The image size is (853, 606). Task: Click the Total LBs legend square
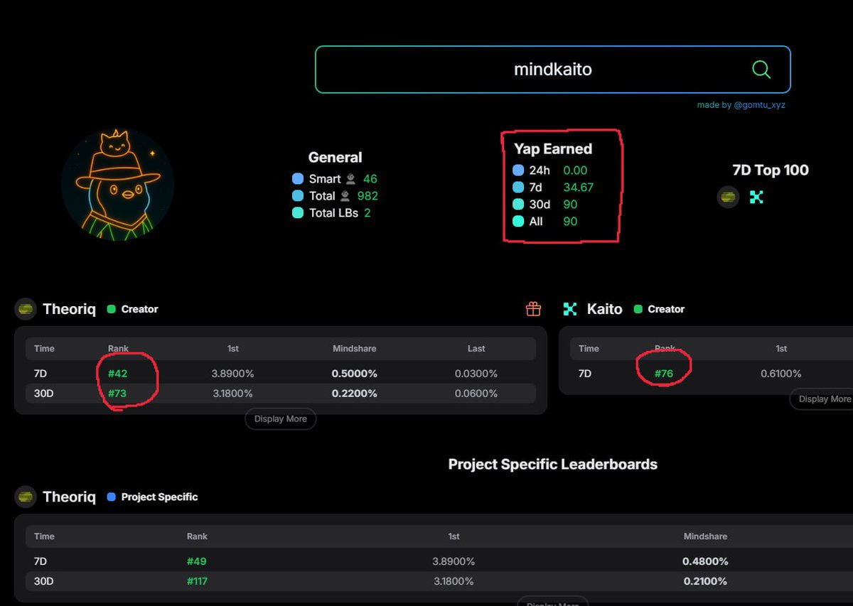(x=298, y=213)
